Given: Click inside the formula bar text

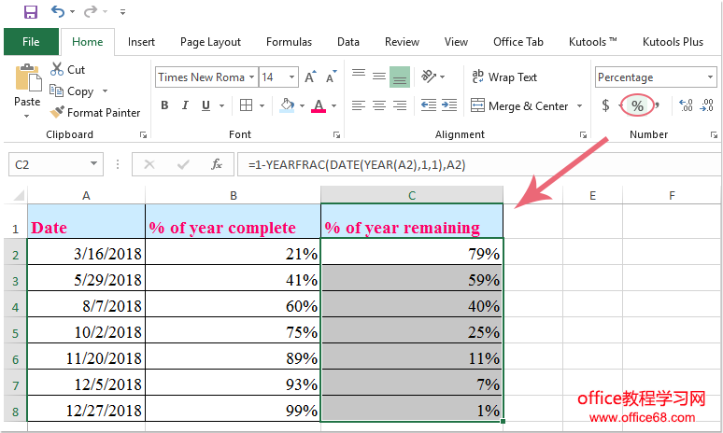Looking at the screenshot, I should [420, 165].
